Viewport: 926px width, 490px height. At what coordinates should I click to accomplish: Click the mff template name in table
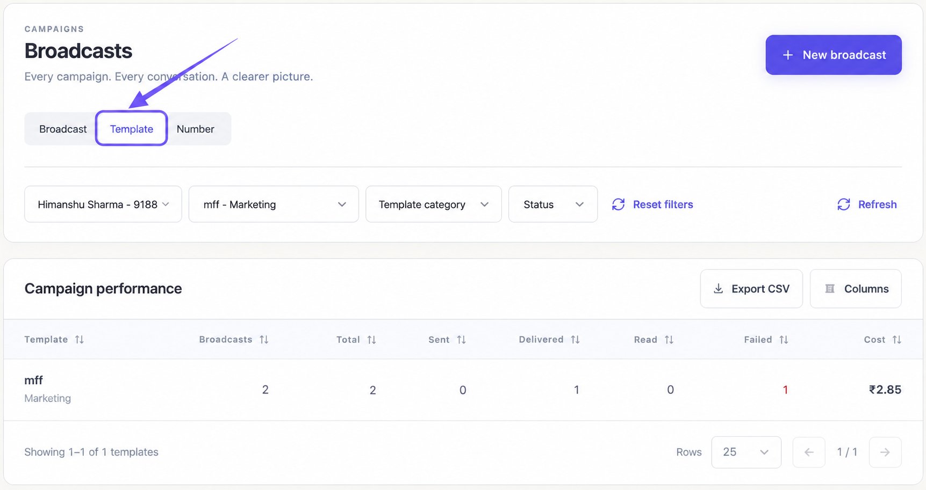(x=33, y=380)
